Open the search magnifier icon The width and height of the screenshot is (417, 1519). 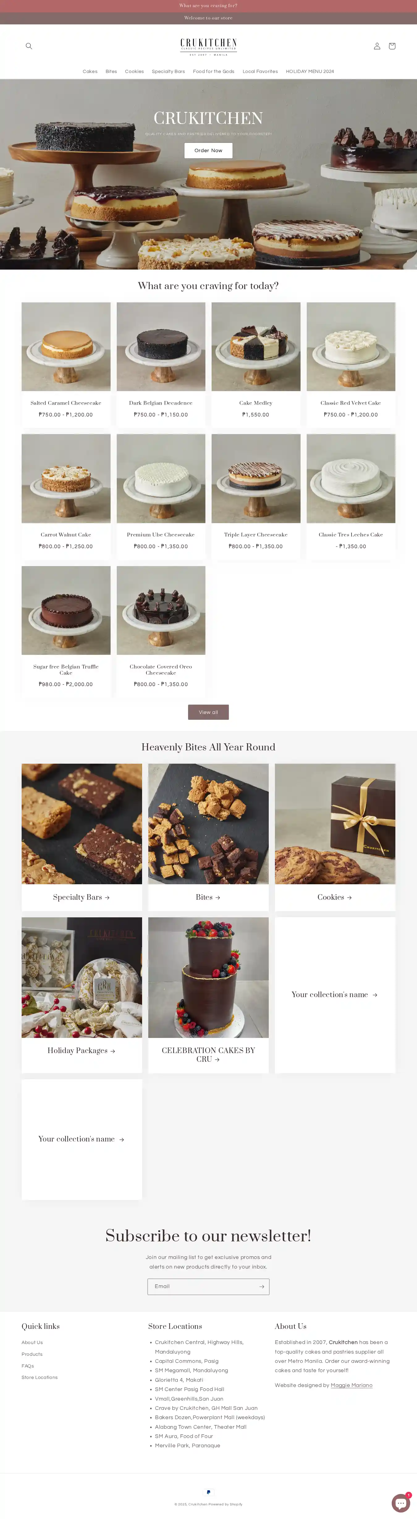[x=29, y=46]
